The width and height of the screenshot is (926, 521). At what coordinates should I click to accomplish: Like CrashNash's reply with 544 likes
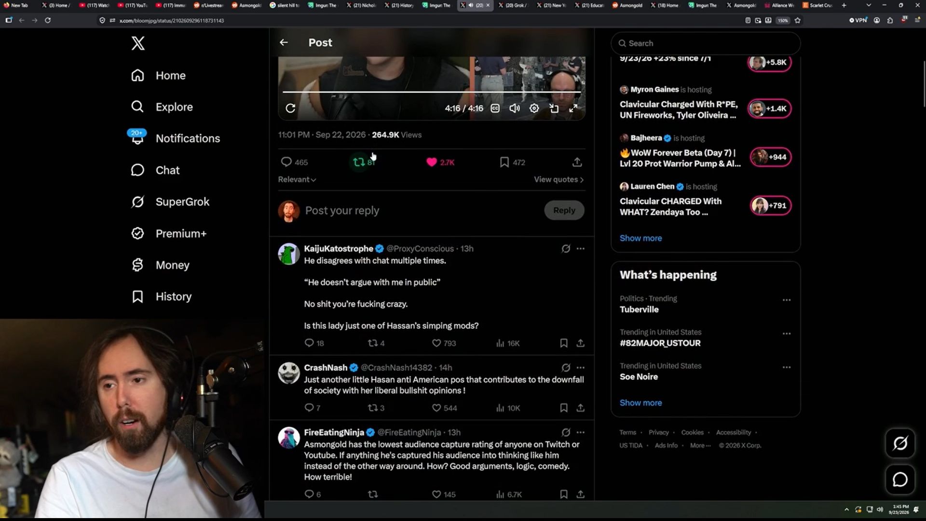tap(436, 408)
